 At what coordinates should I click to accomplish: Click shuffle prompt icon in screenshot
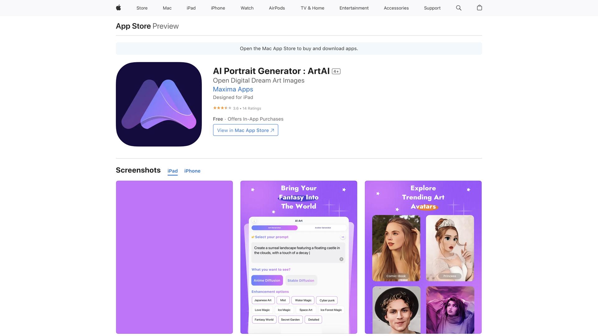[343, 237]
